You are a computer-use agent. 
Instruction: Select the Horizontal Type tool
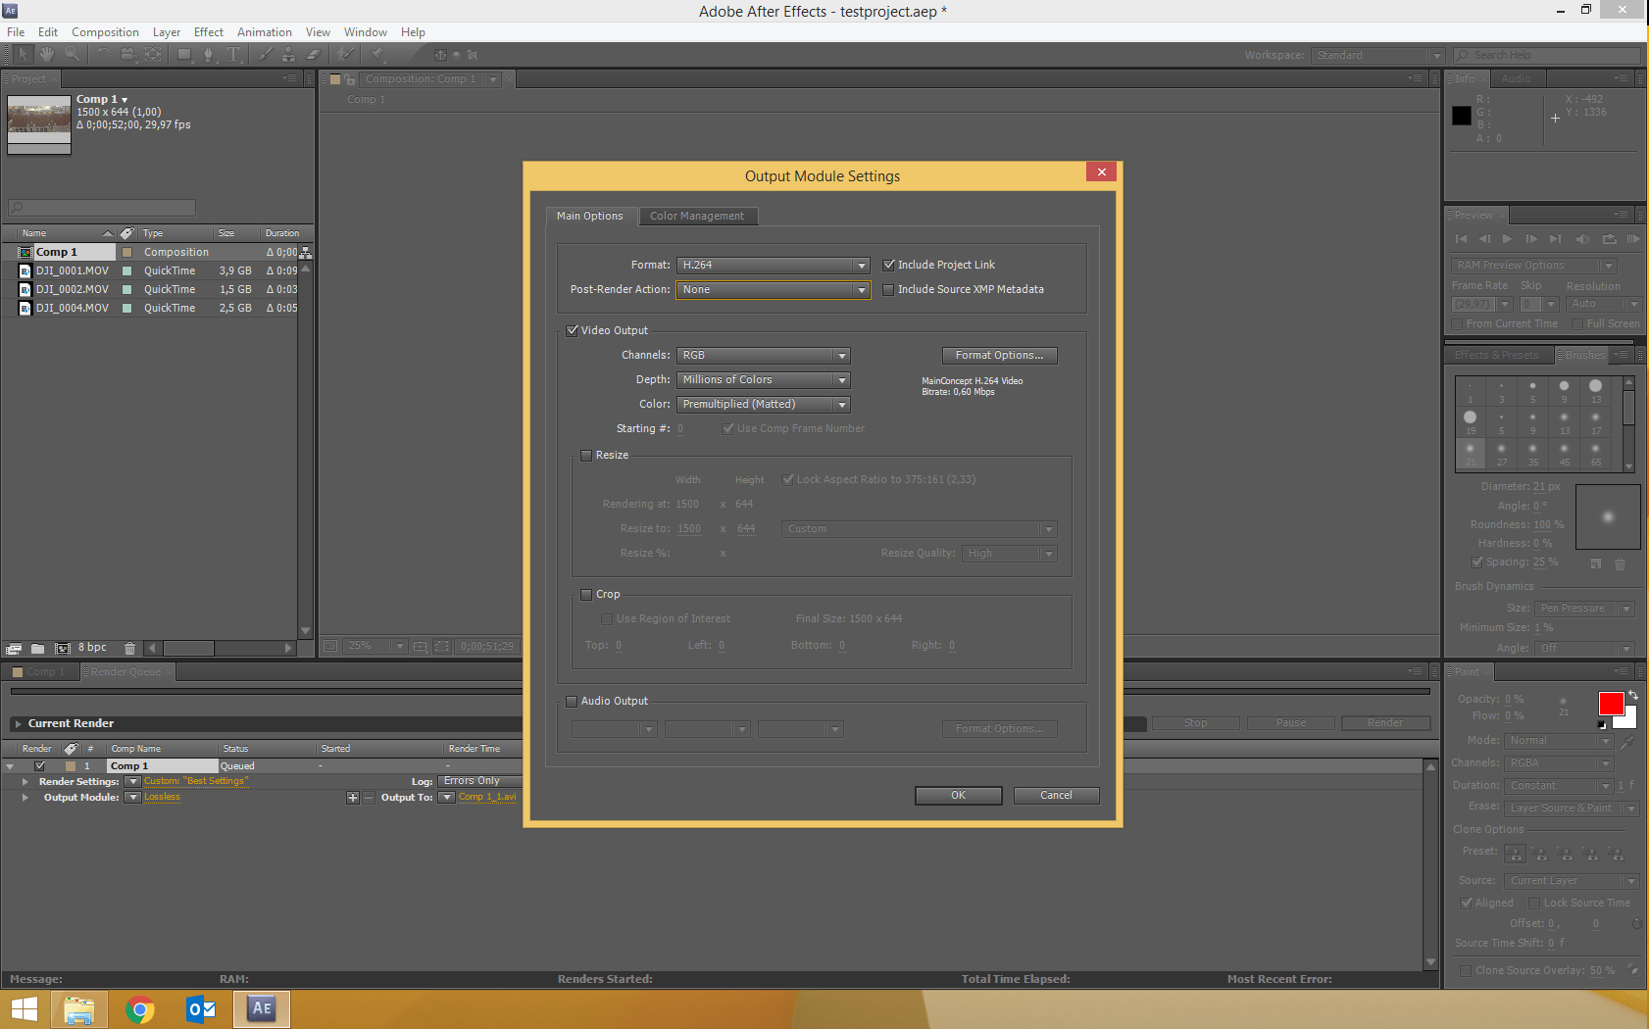(233, 55)
